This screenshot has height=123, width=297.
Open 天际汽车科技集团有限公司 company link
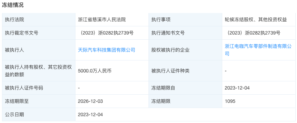click(107, 50)
